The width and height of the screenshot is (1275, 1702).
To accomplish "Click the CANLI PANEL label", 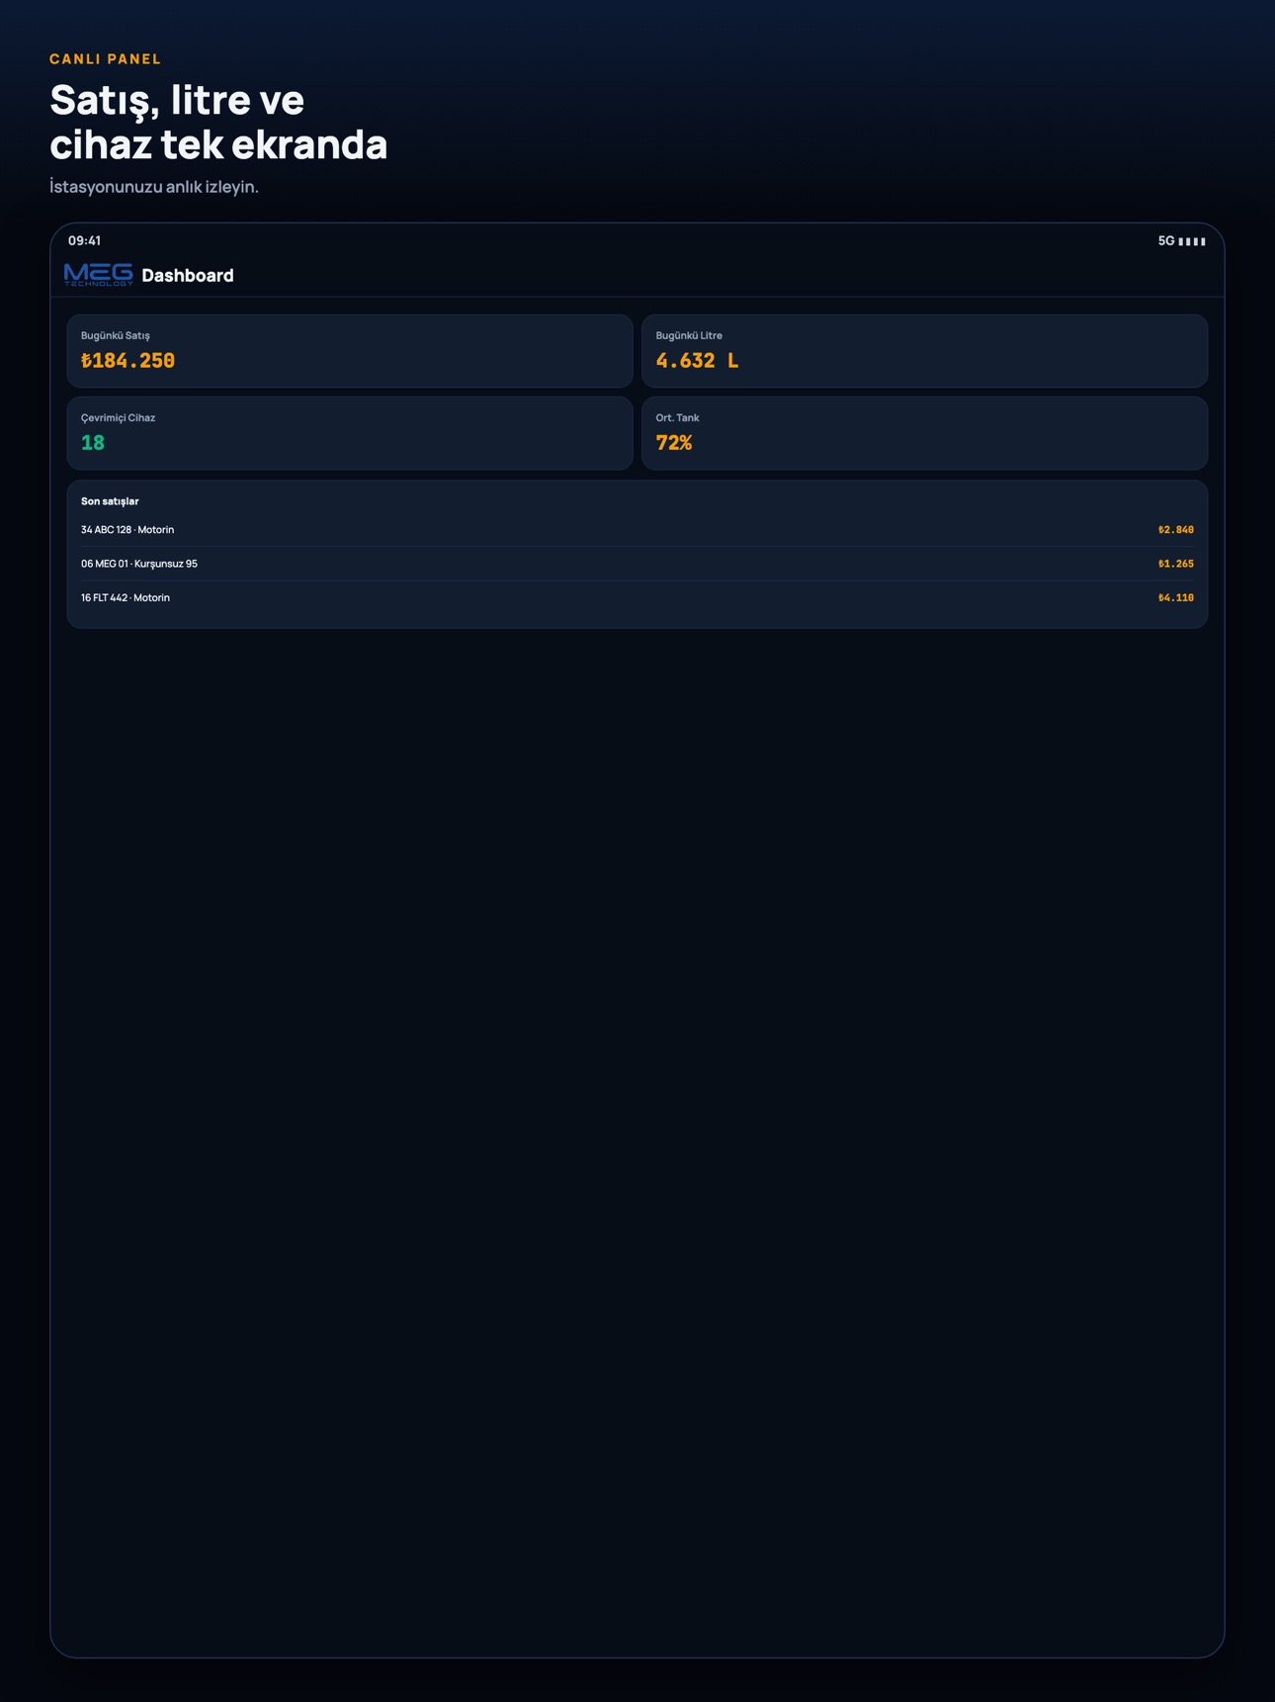I will 106,59.
